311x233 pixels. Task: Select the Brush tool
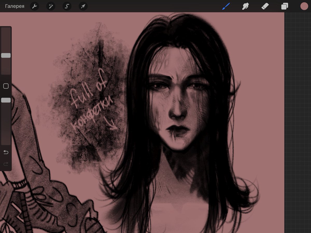(x=226, y=6)
